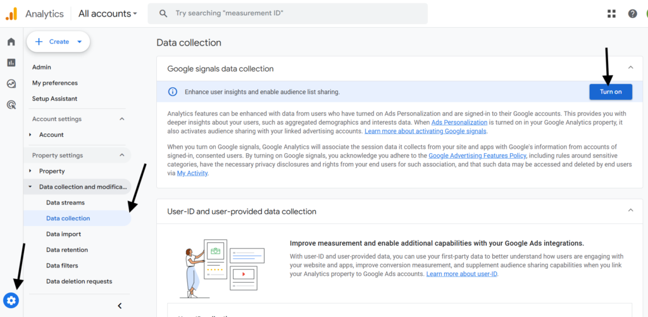Open the Advertising target icon

pyautogui.click(x=11, y=105)
